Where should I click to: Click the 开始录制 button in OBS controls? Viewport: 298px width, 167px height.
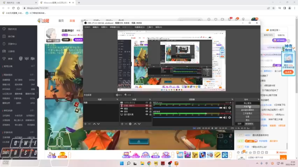pyautogui.click(x=247, y=107)
